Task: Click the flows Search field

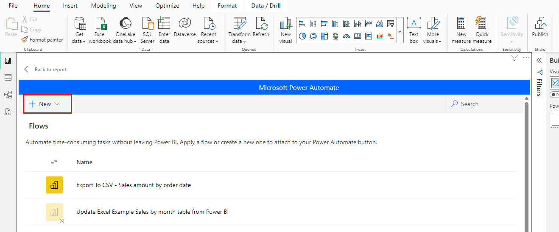Action: tap(484, 104)
